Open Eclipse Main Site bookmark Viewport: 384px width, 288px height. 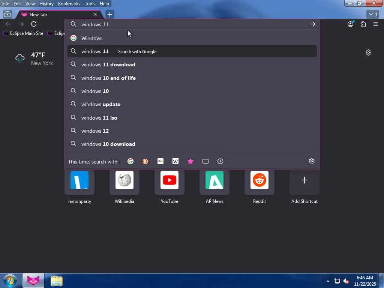click(x=23, y=33)
